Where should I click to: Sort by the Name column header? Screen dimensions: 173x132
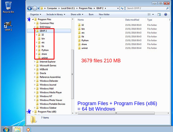[81, 20]
